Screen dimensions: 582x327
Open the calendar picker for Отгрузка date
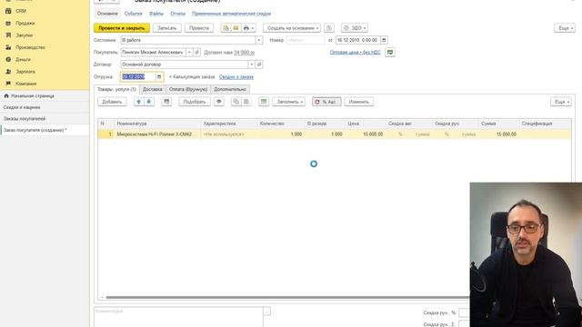coord(159,76)
